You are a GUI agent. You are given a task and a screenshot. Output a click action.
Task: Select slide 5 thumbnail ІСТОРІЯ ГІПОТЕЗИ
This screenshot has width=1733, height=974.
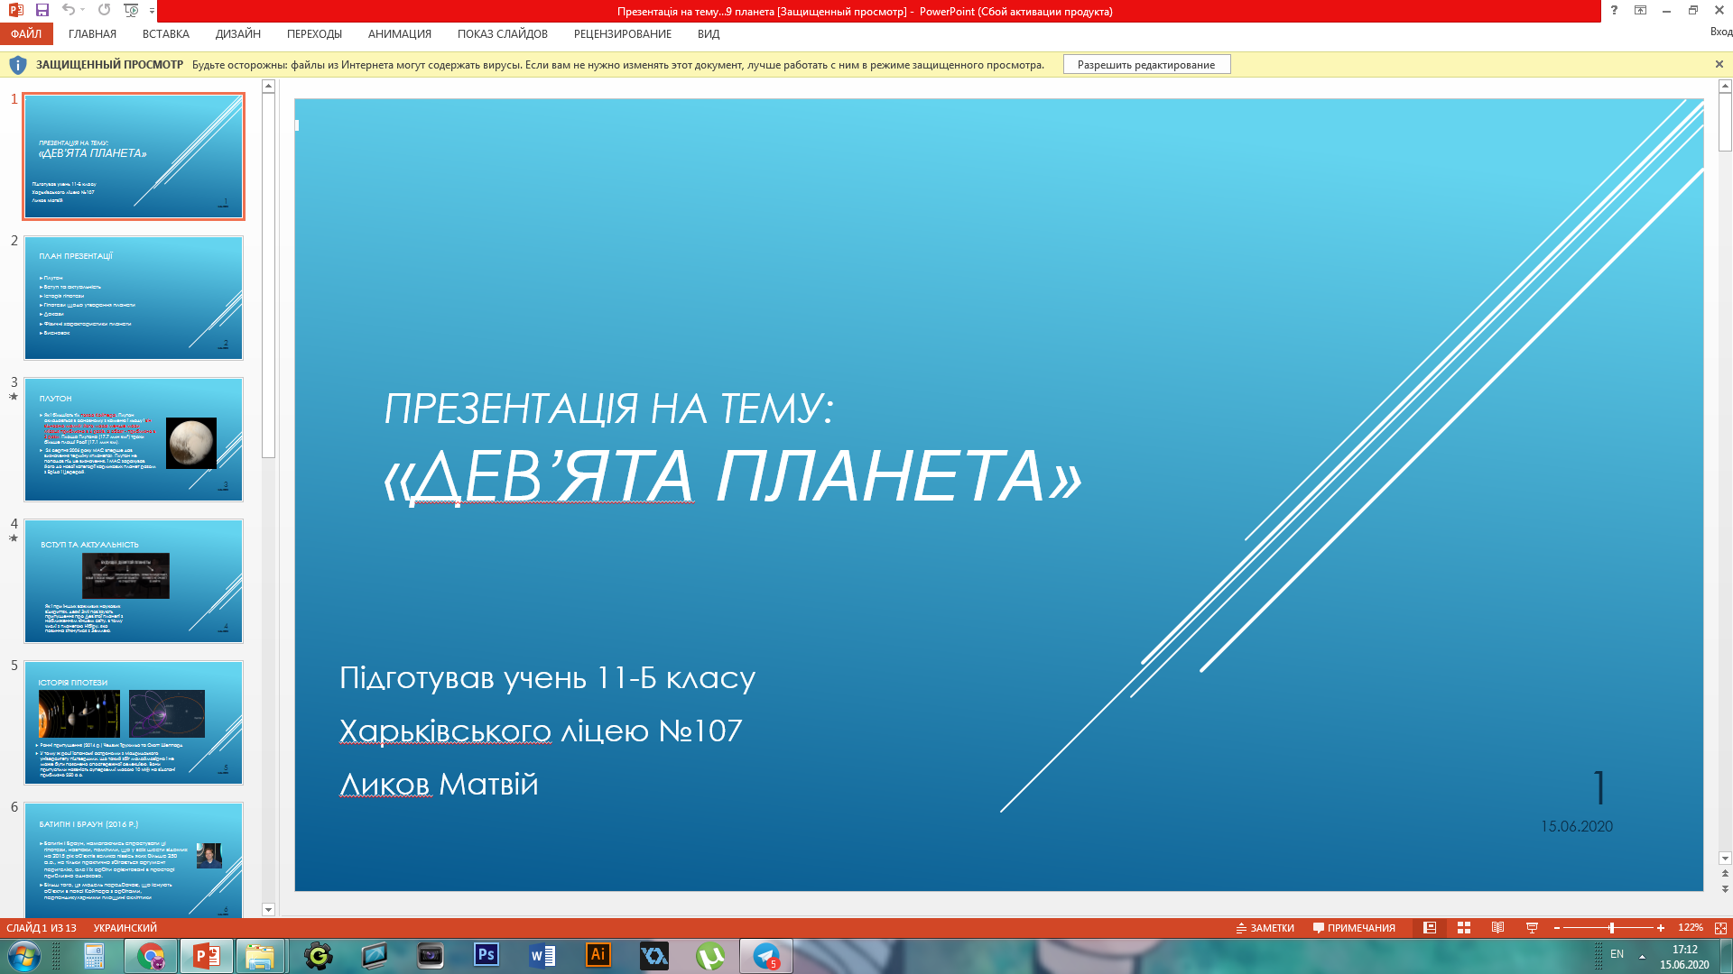coord(134,722)
